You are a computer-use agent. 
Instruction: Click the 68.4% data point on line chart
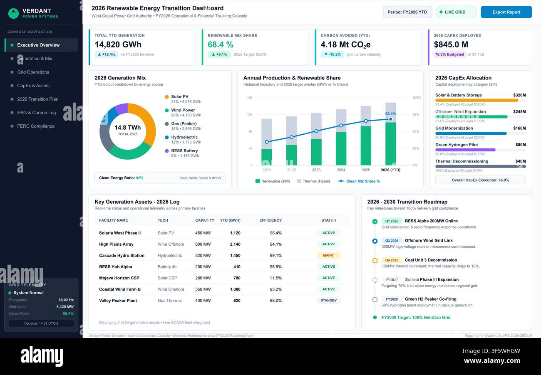point(391,119)
